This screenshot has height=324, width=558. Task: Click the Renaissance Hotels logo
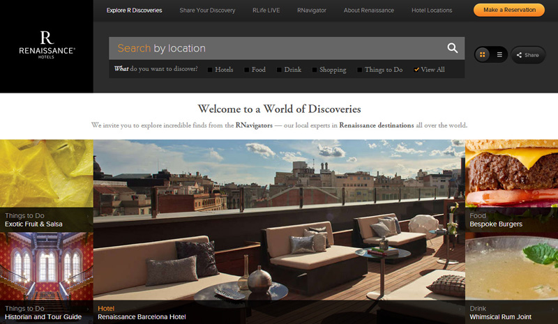pyautogui.click(x=47, y=45)
